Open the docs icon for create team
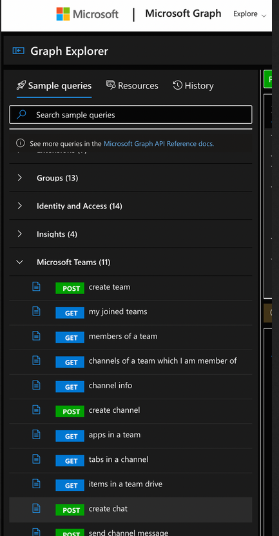 (36, 286)
